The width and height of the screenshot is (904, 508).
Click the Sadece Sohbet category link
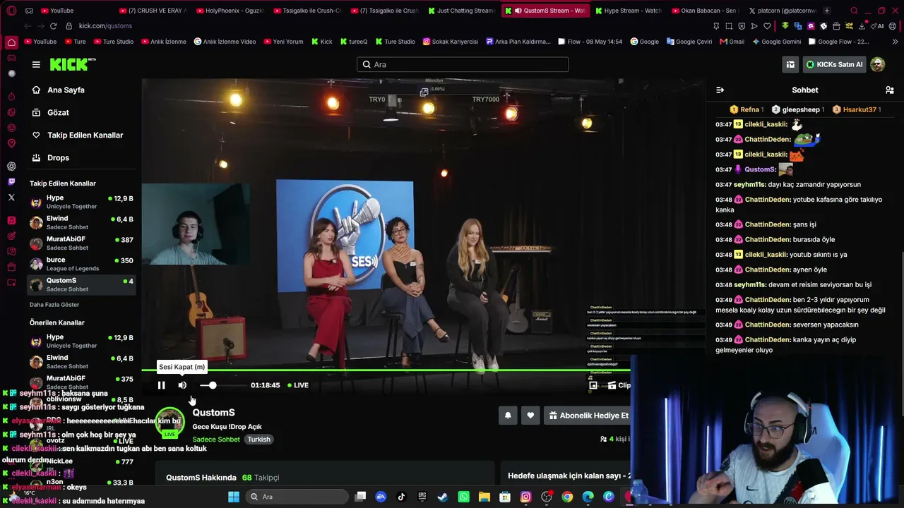click(x=216, y=440)
